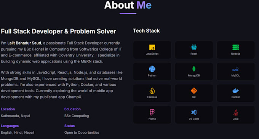
Task: Click the React card label
Action: 194,54
